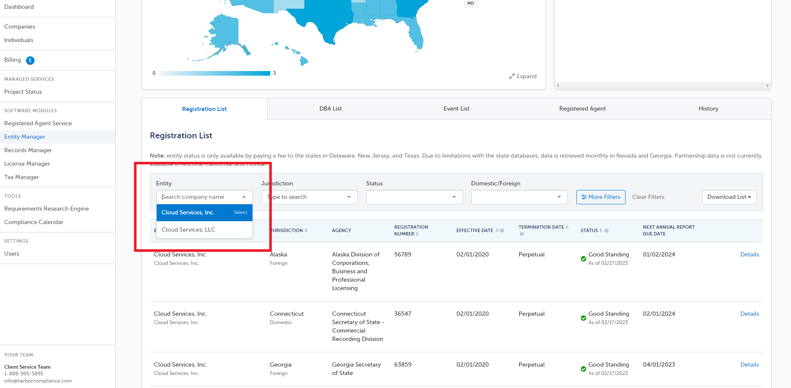Click registration number 63859
This screenshot has height=388, width=791.
pos(403,365)
